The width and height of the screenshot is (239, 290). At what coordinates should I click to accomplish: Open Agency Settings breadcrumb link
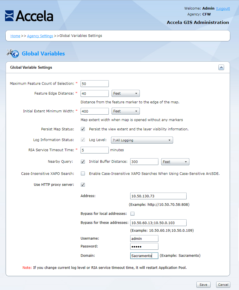tap(40, 36)
